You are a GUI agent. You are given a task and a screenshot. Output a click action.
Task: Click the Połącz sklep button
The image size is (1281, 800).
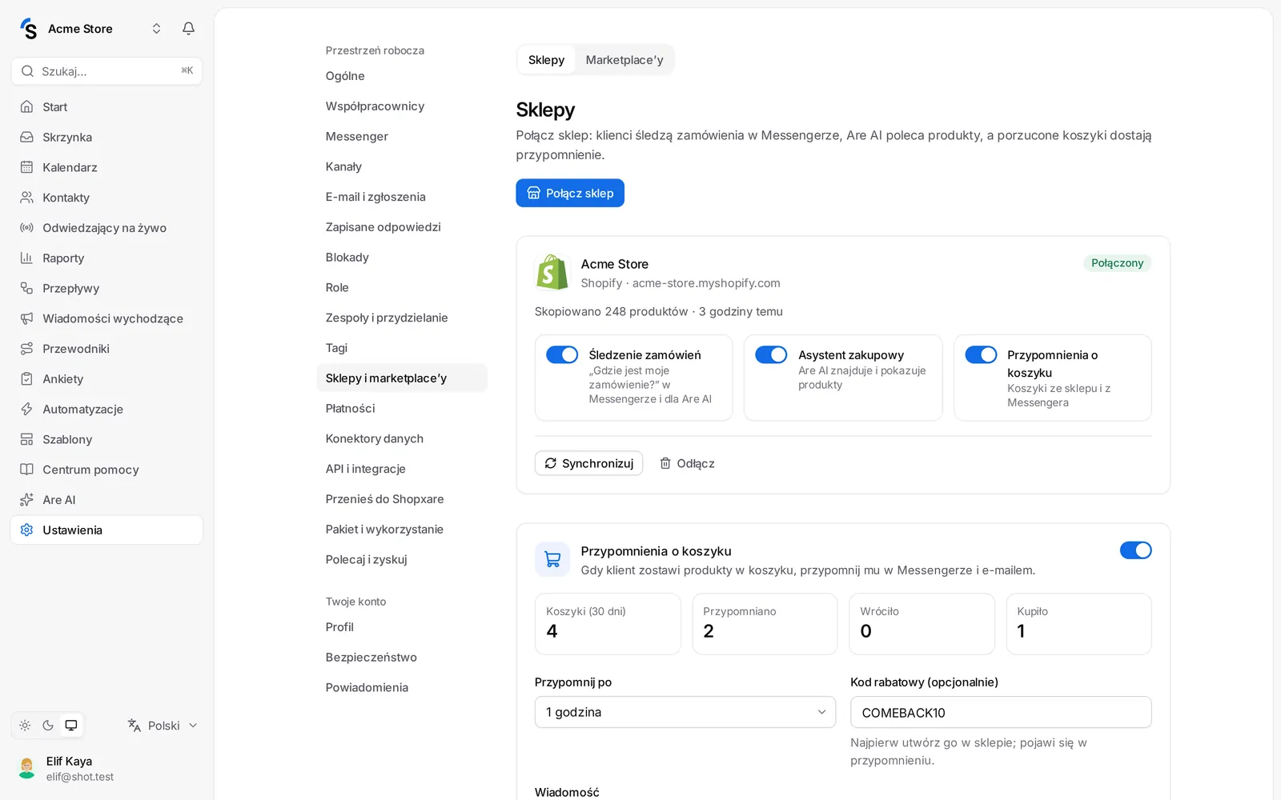point(570,193)
